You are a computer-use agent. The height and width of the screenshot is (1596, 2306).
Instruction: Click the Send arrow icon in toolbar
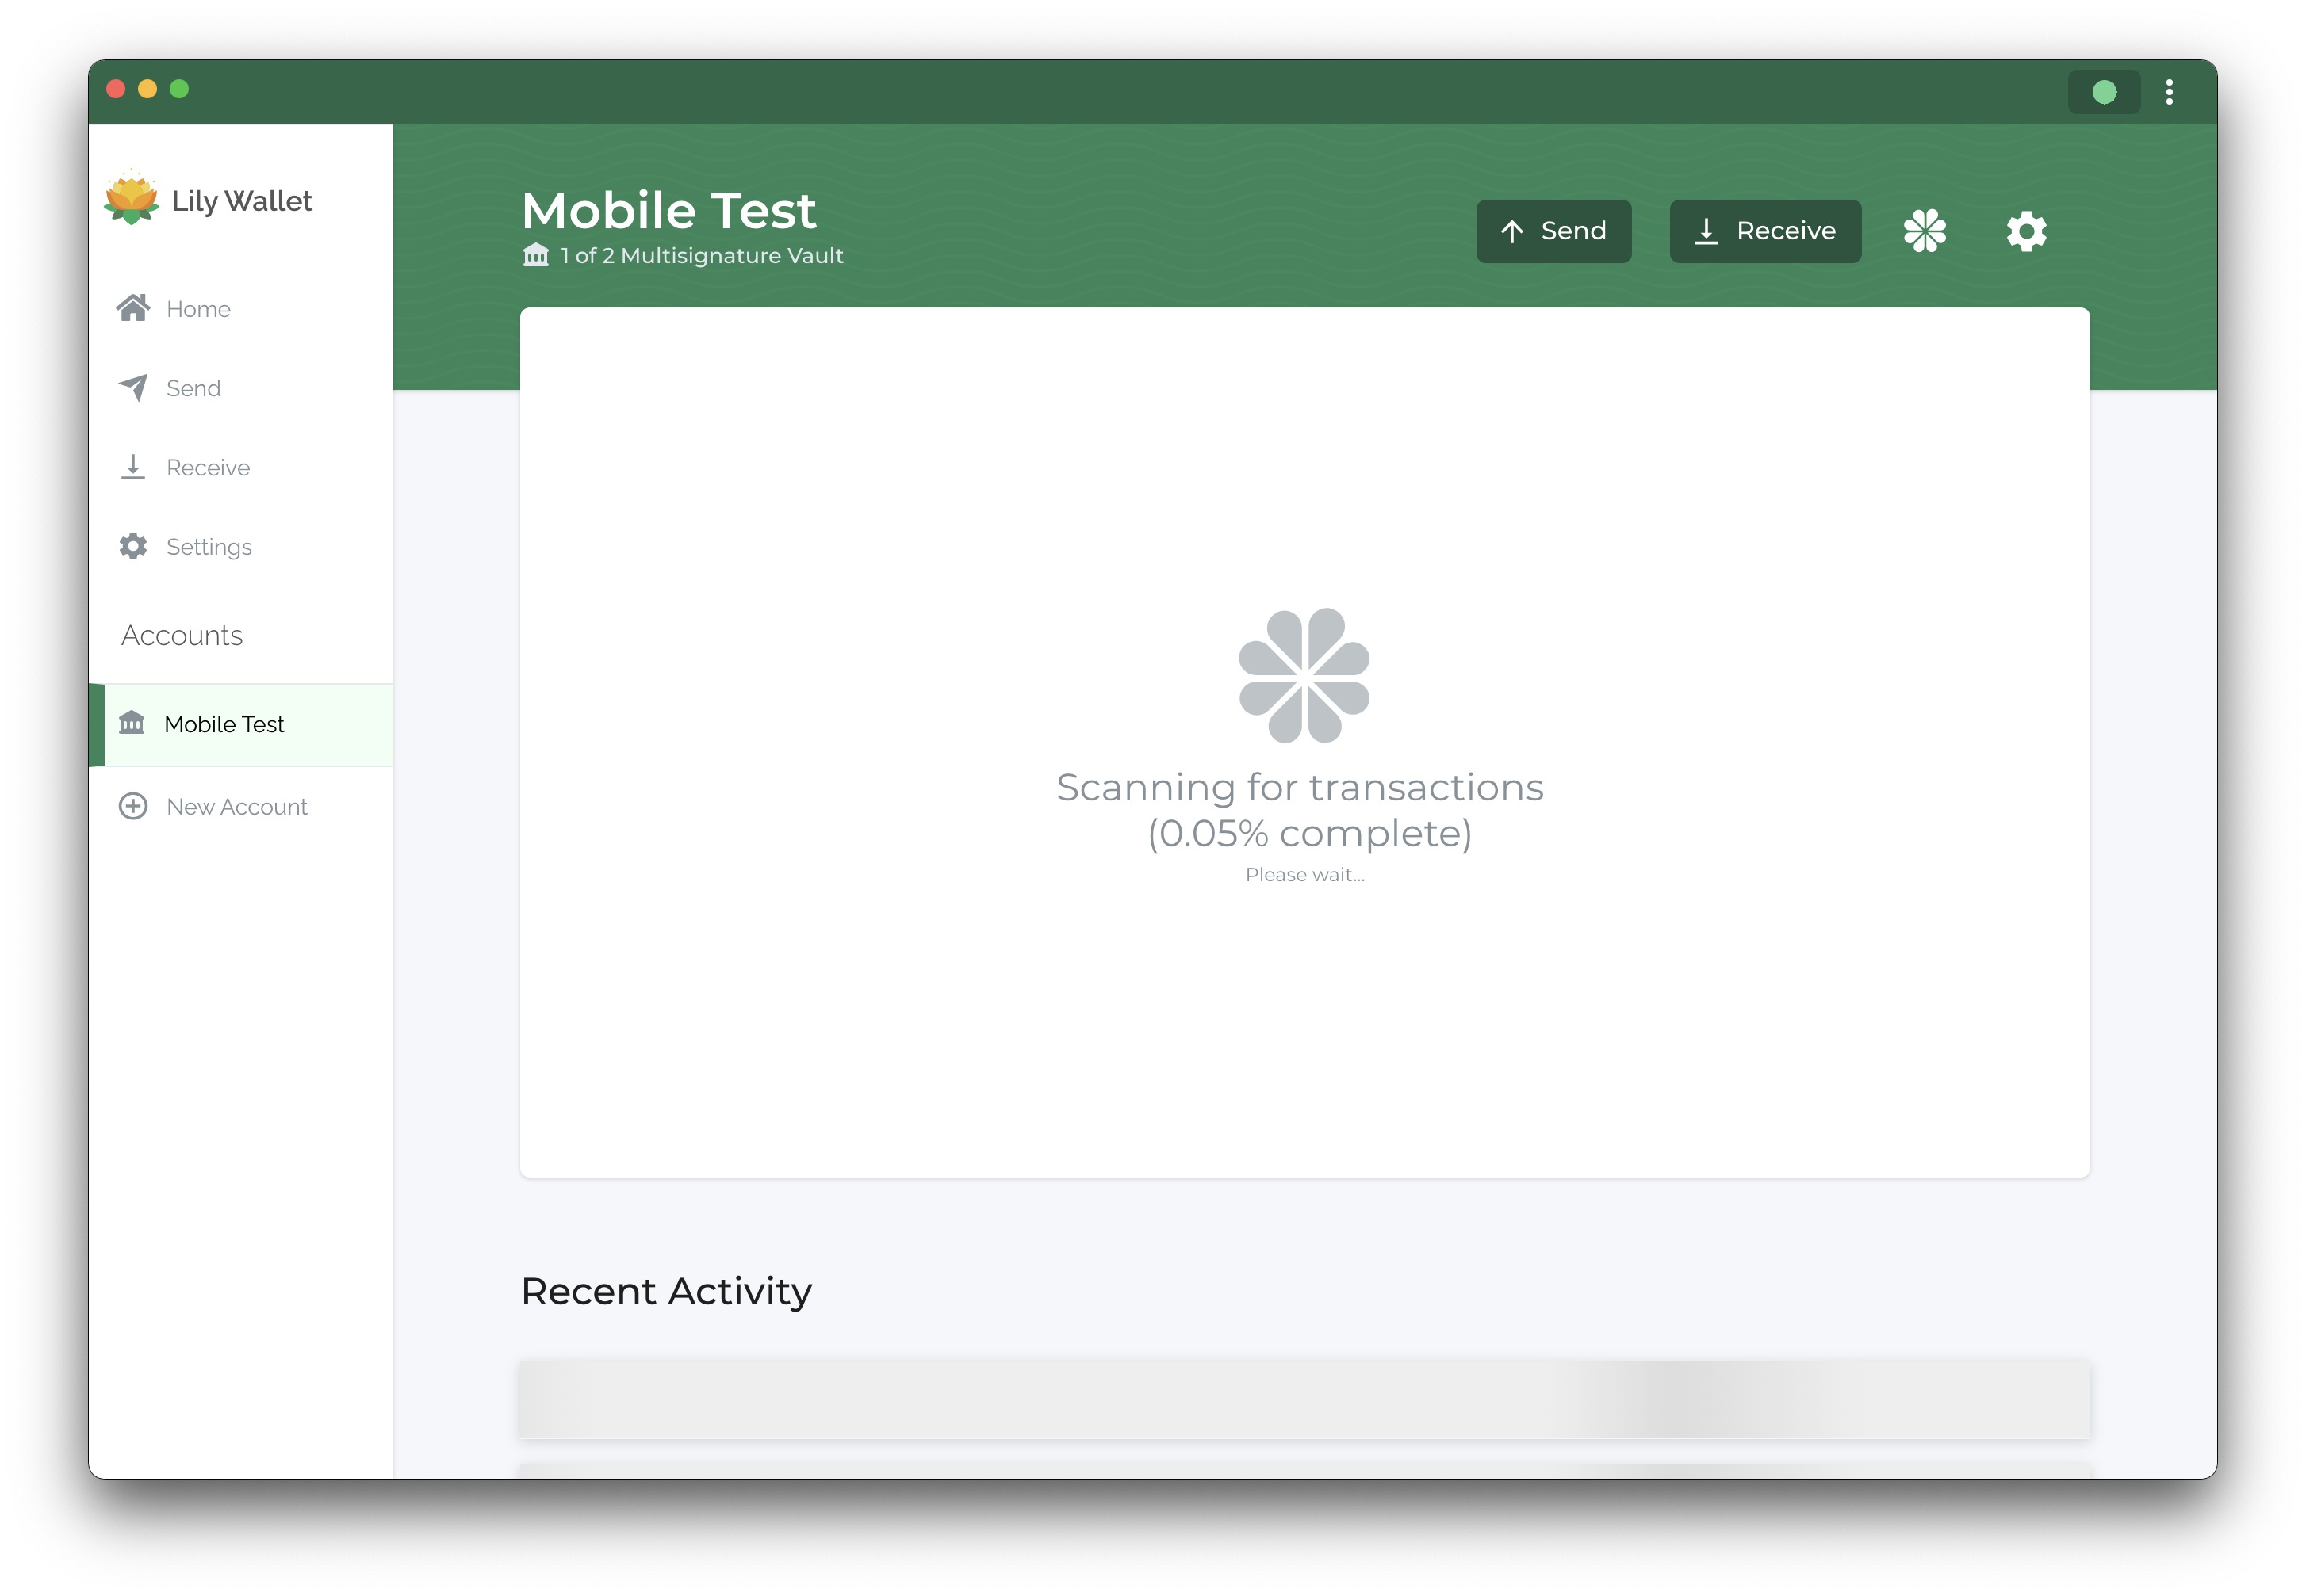coord(1512,230)
